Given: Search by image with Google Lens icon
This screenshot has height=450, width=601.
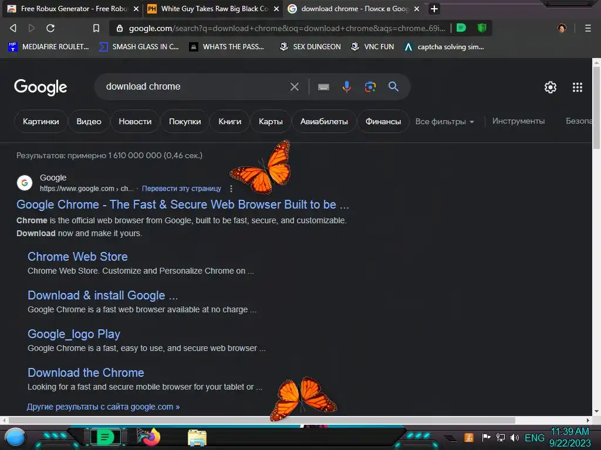Looking at the screenshot, I should click(x=370, y=87).
